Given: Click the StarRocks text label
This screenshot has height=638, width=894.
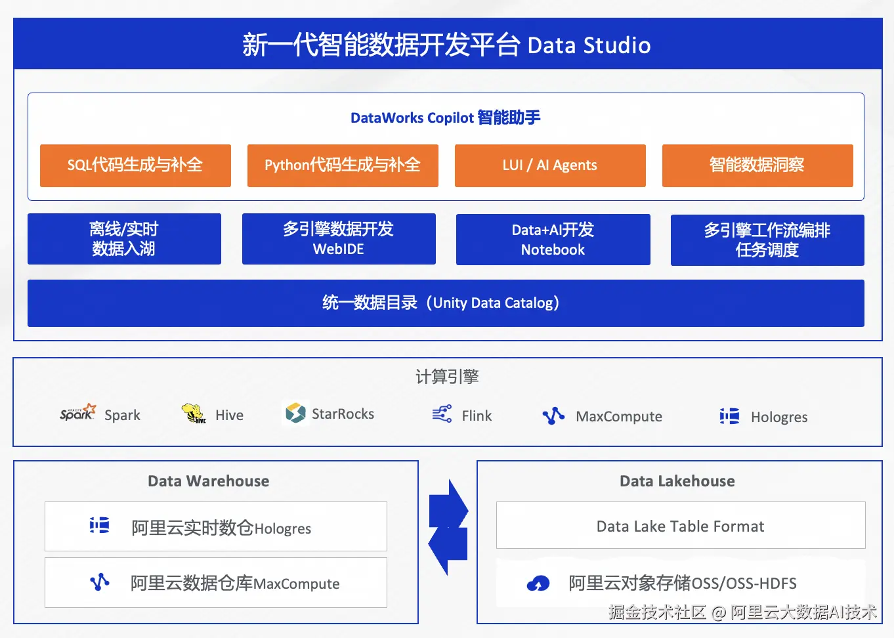Looking at the screenshot, I should [343, 414].
